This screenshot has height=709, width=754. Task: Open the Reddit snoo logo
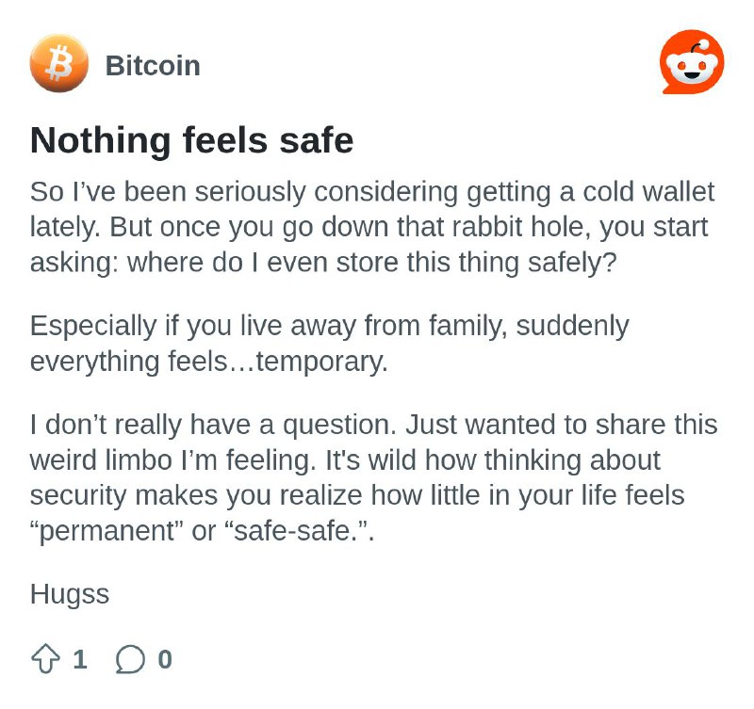click(692, 62)
